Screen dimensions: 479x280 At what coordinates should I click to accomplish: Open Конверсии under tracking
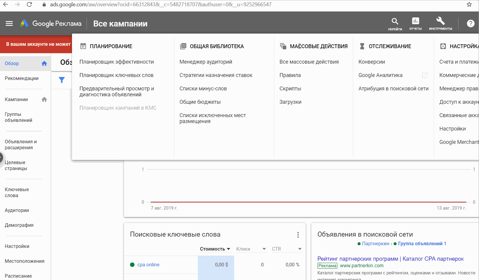pyautogui.click(x=372, y=62)
